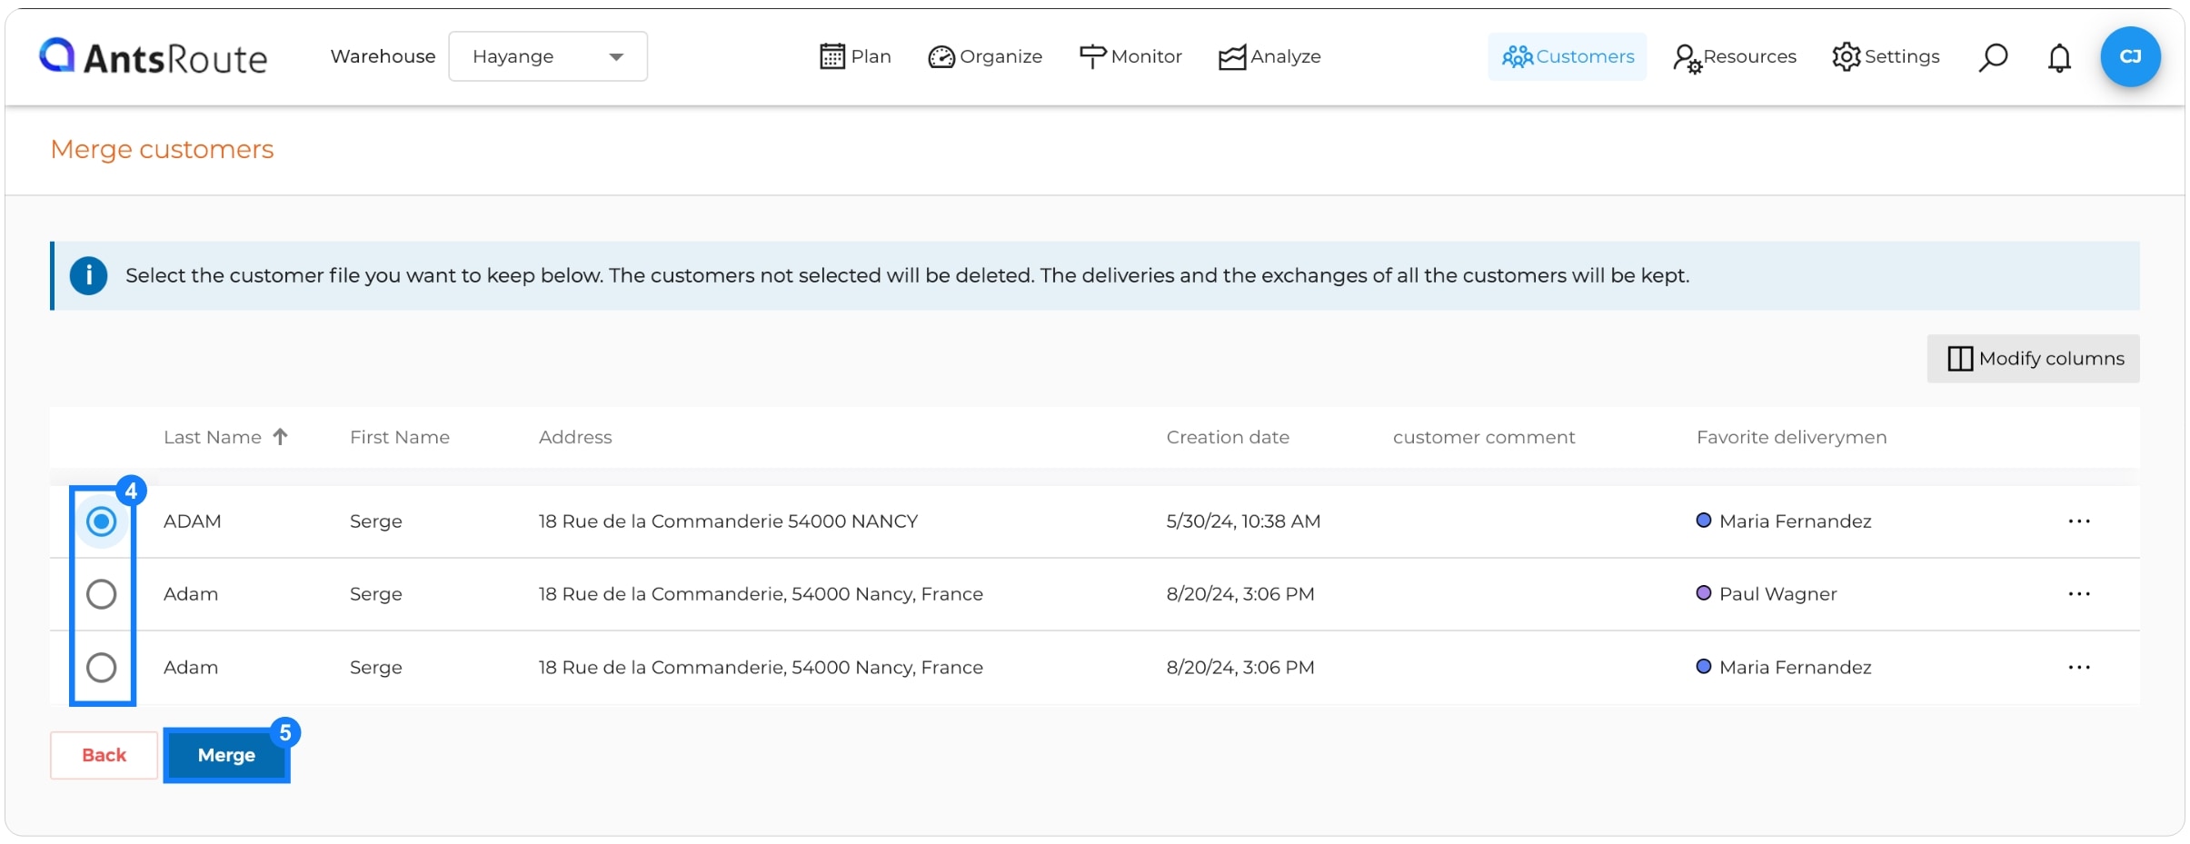The width and height of the screenshot is (2190, 844).
Task: Click the First Name column header
Action: (x=400, y=437)
